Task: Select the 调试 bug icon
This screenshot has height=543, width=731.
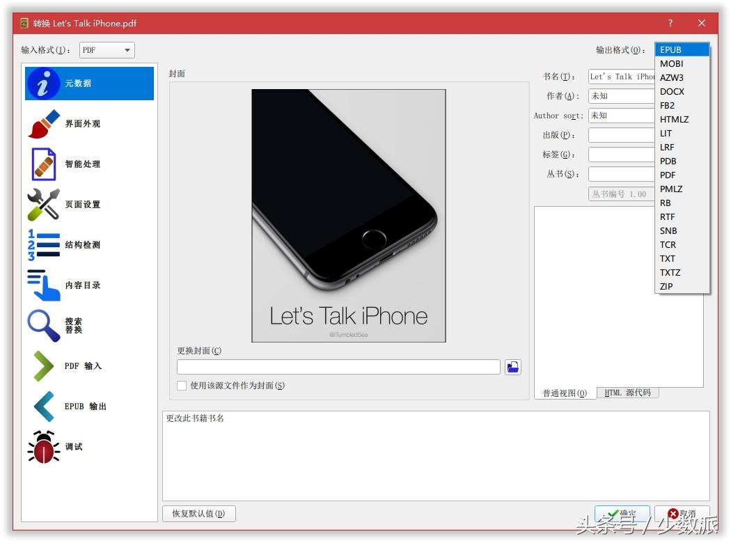Action: [x=43, y=446]
